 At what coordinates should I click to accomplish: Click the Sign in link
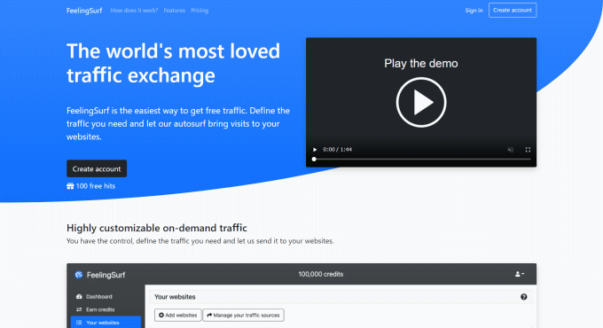tap(474, 11)
